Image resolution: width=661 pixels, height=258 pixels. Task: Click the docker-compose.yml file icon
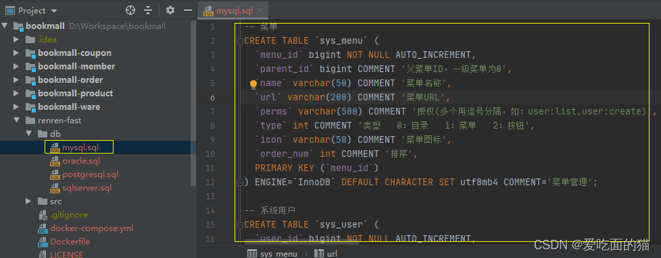coord(43,228)
